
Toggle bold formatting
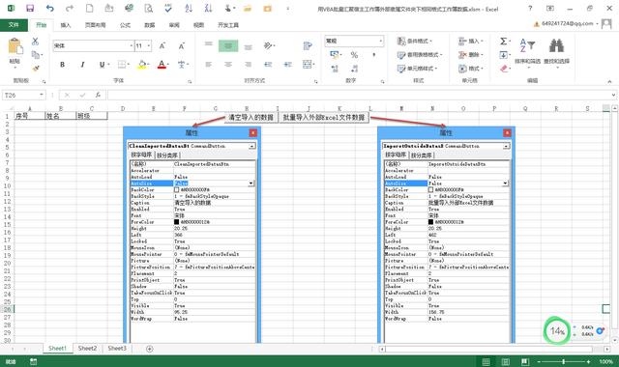click(62, 65)
